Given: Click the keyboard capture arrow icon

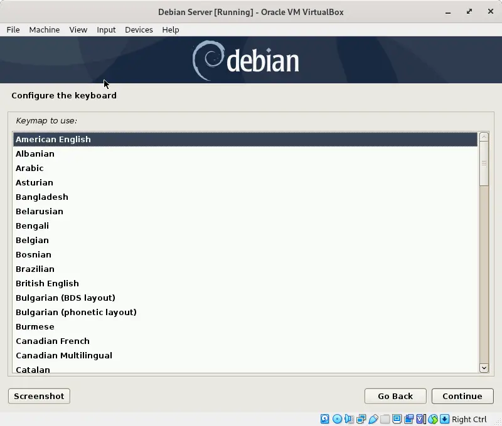Looking at the screenshot, I should 444,419.
